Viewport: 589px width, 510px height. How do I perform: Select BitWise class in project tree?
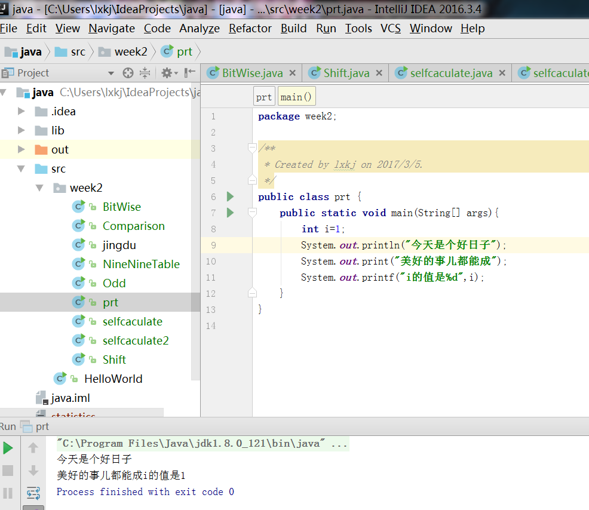pos(122,207)
